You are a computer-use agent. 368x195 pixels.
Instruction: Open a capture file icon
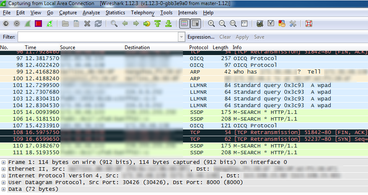(65, 24)
